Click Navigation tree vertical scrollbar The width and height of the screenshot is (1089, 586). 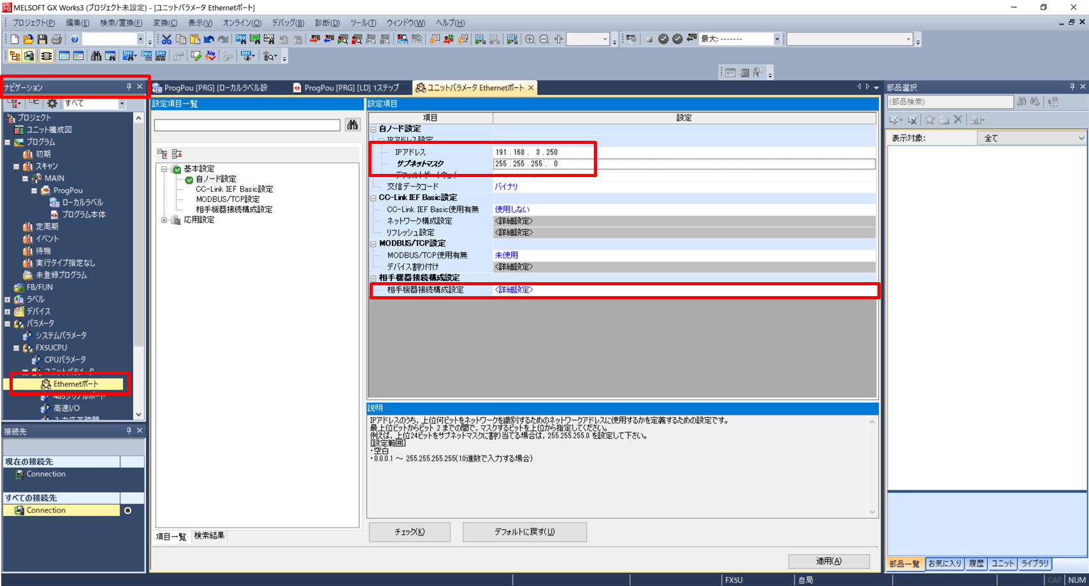pyautogui.click(x=138, y=266)
